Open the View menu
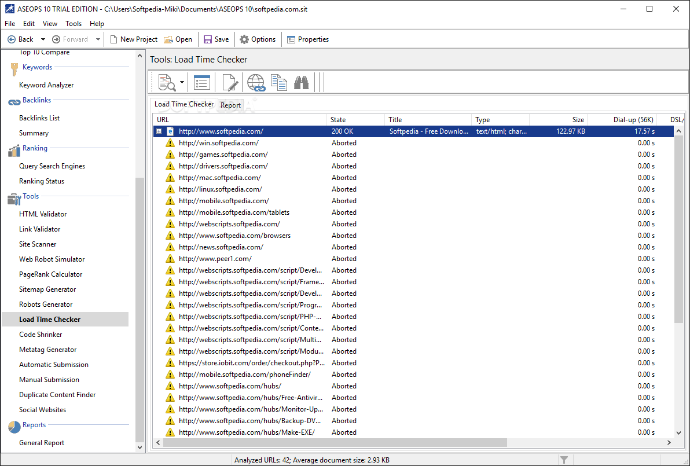 click(50, 24)
